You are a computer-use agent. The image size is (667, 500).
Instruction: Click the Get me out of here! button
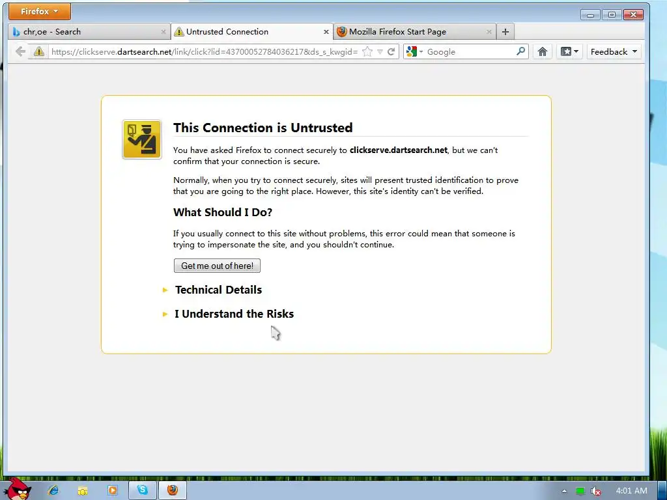pyautogui.click(x=217, y=266)
